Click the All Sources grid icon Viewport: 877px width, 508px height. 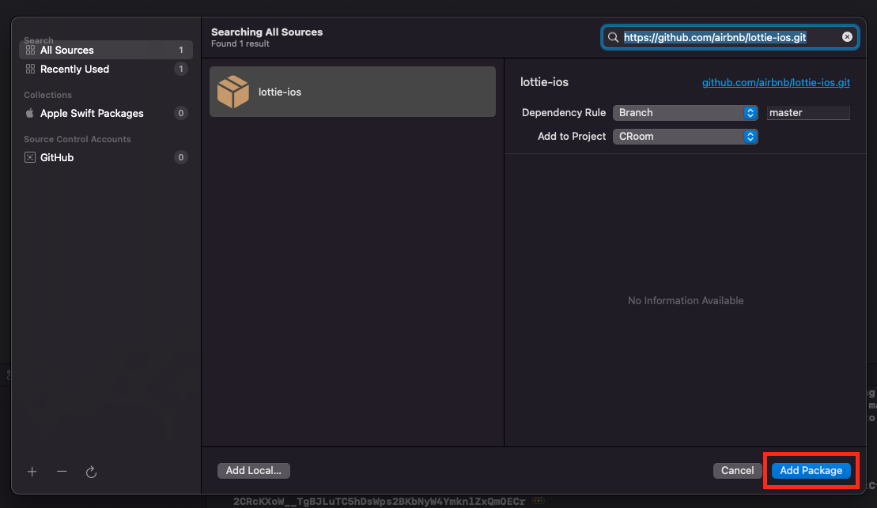click(30, 50)
